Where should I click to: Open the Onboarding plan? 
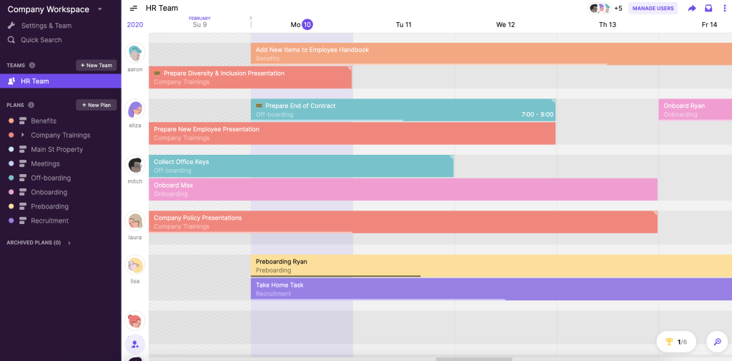(x=49, y=193)
